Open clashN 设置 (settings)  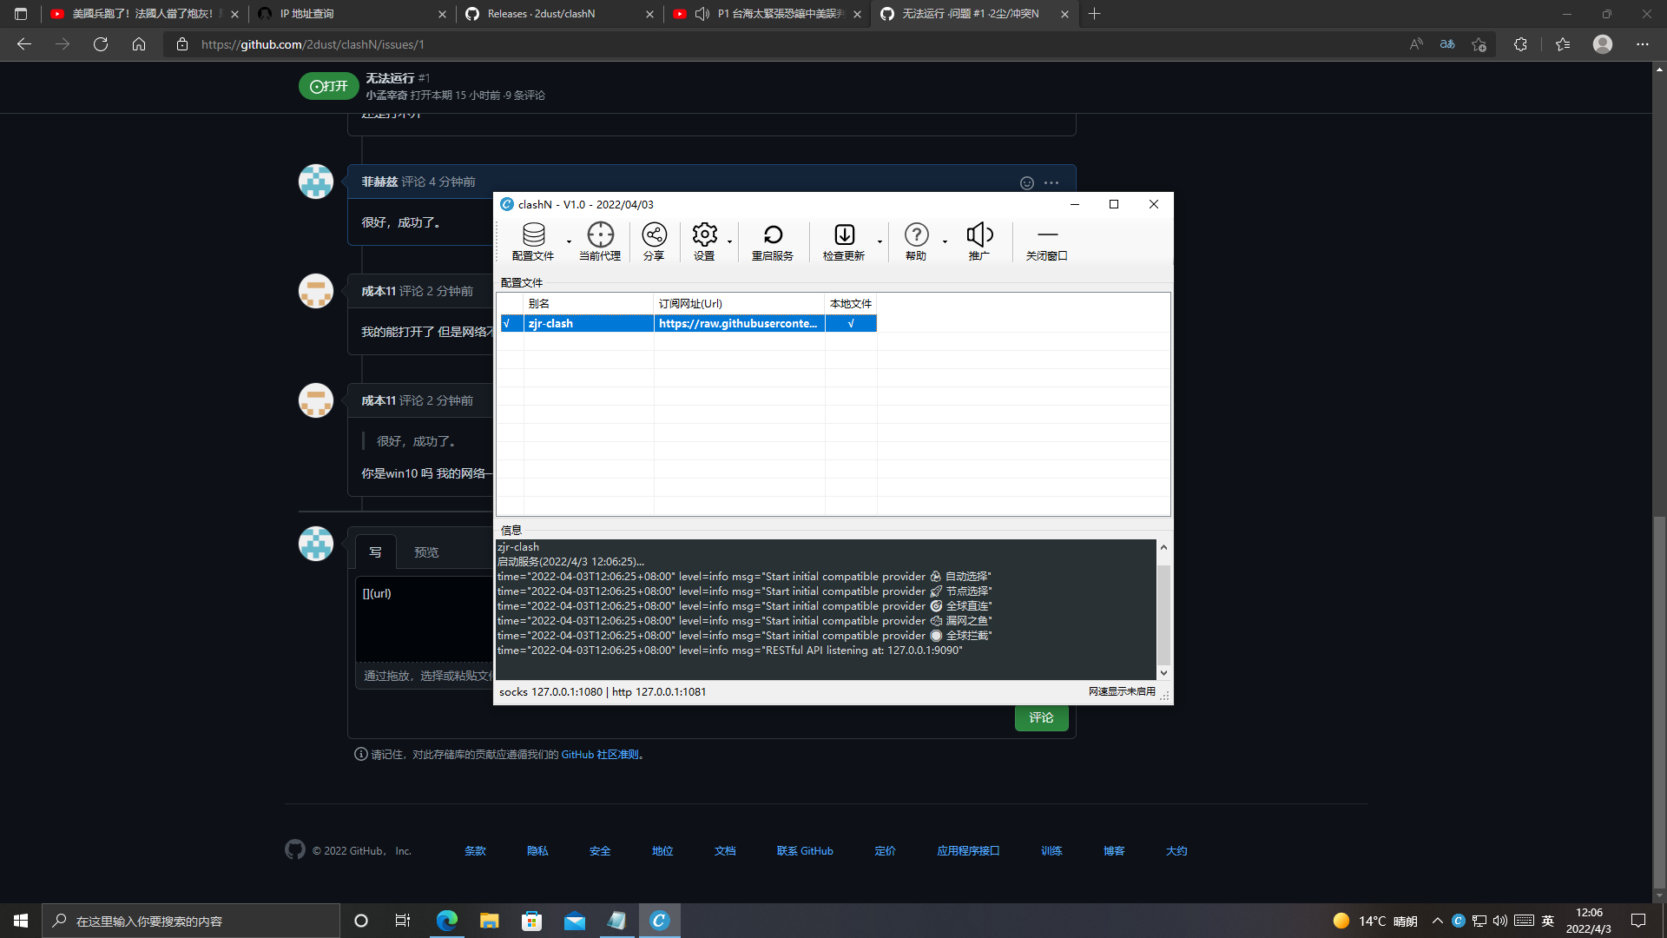click(x=705, y=241)
